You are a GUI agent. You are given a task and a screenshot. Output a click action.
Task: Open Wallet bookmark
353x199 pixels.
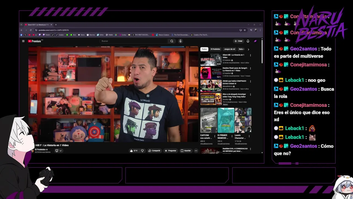[109, 35]
